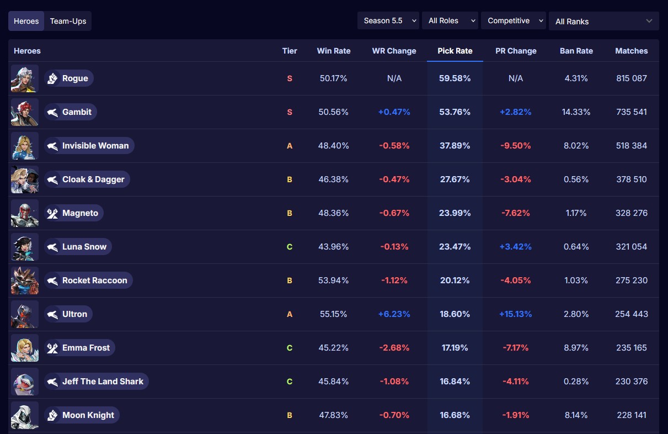Screen dimensions: 668x434
Task: Click Rogue's 59.58% pick rate
Action: 455,78
